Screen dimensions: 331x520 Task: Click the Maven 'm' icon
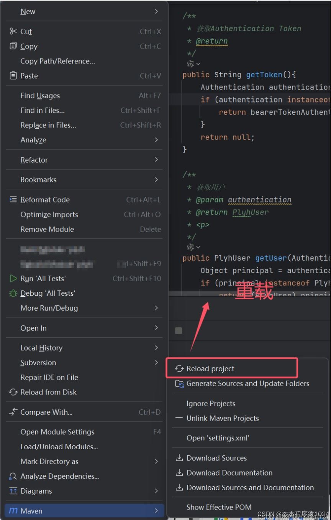coord(13,511)
